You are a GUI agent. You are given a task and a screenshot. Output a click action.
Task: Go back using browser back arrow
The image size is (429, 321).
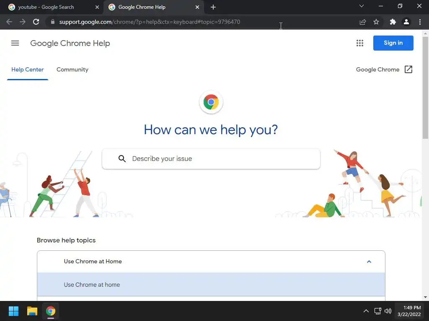9,22
